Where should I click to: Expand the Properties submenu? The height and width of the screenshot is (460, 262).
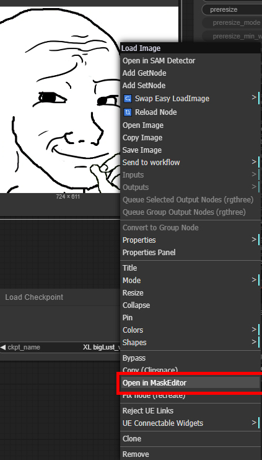[190, 240]
